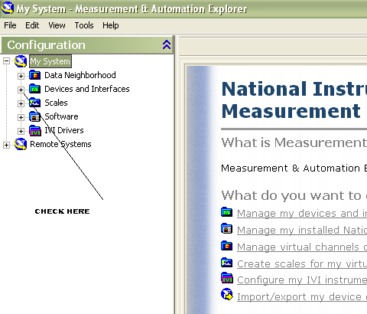Open the Help menu

[x=111, y=25]
